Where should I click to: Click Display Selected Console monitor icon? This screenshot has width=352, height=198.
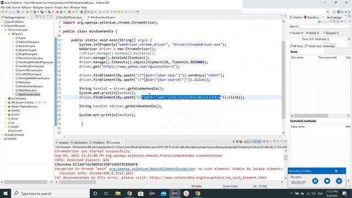click(267, 142)
